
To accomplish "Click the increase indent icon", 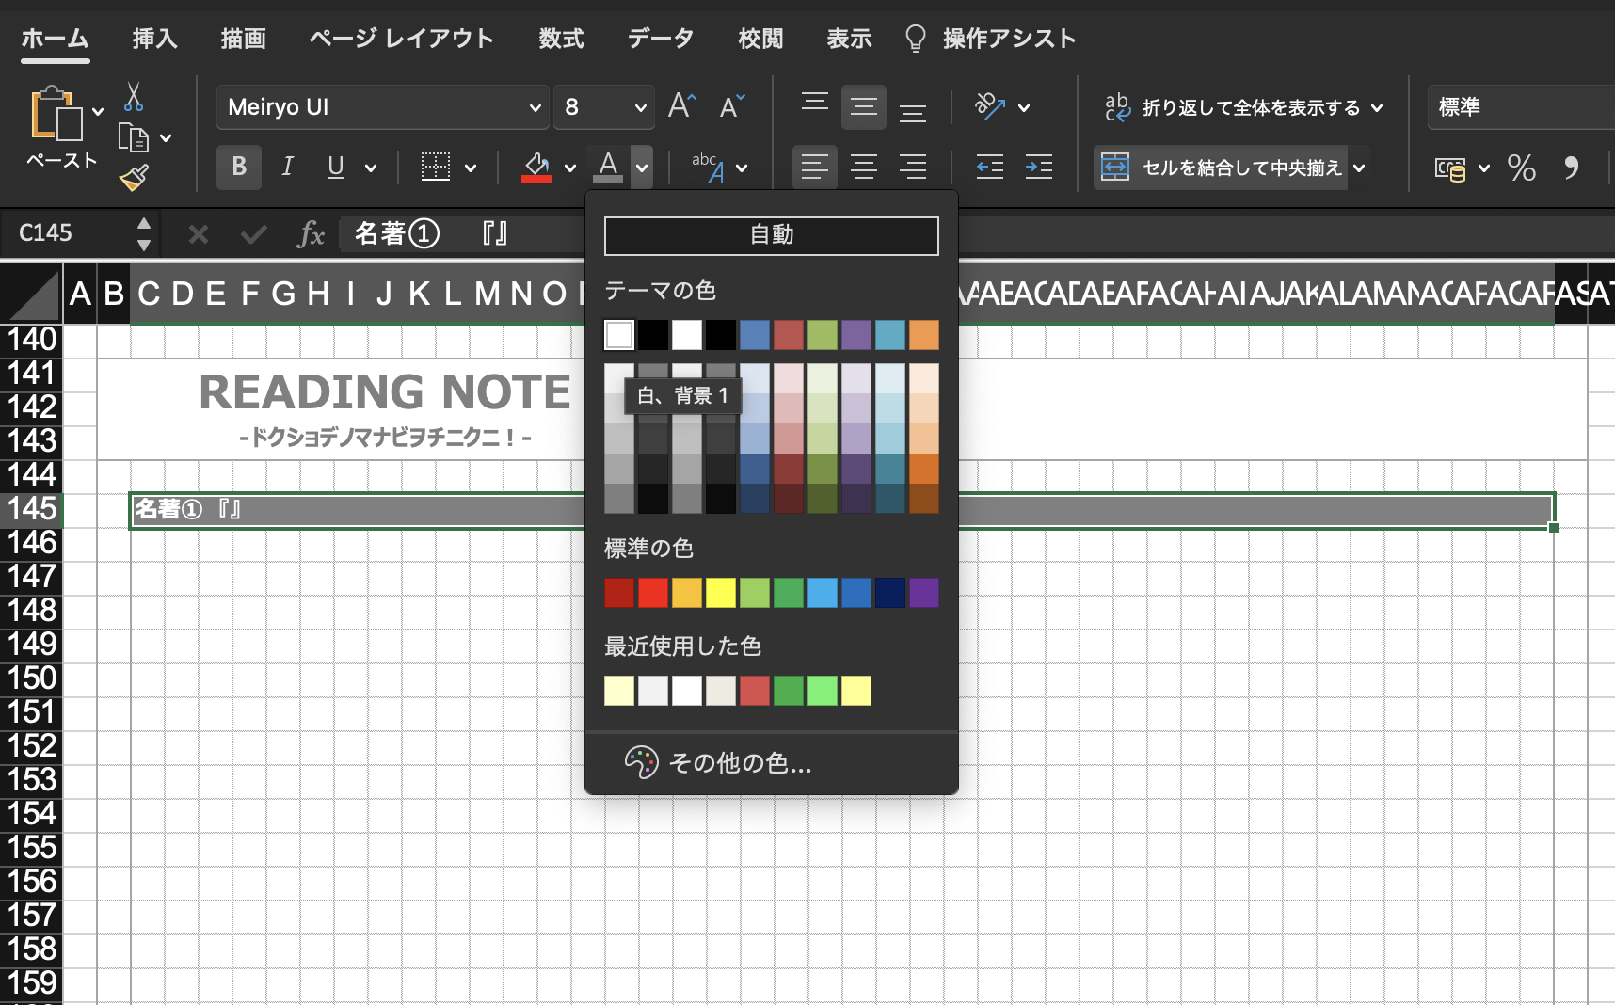I will point(1039,167).
